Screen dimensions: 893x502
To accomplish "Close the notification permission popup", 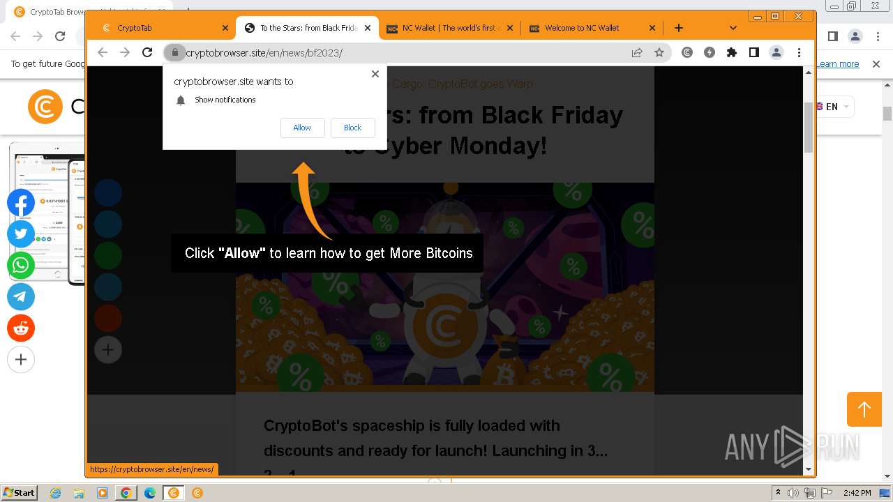I will click(375, 74).
